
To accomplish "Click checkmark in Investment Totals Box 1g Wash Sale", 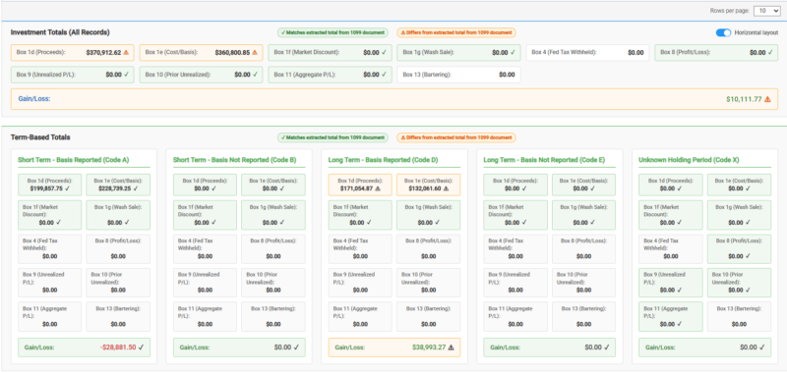I will point(512,52).
